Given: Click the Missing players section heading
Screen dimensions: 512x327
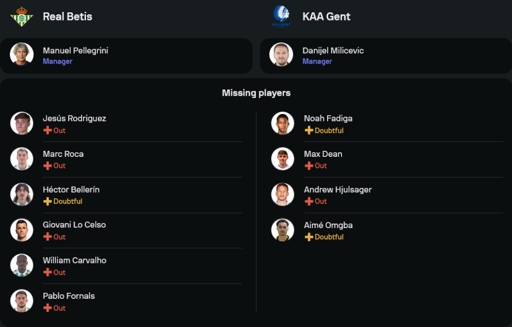Looking at the screenshot, I should coord(256,93).
